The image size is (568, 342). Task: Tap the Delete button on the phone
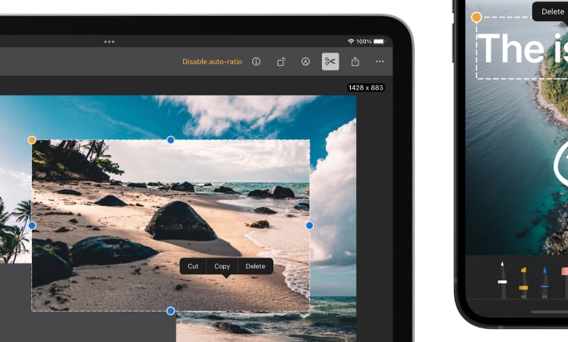click(x=552, y=11)
